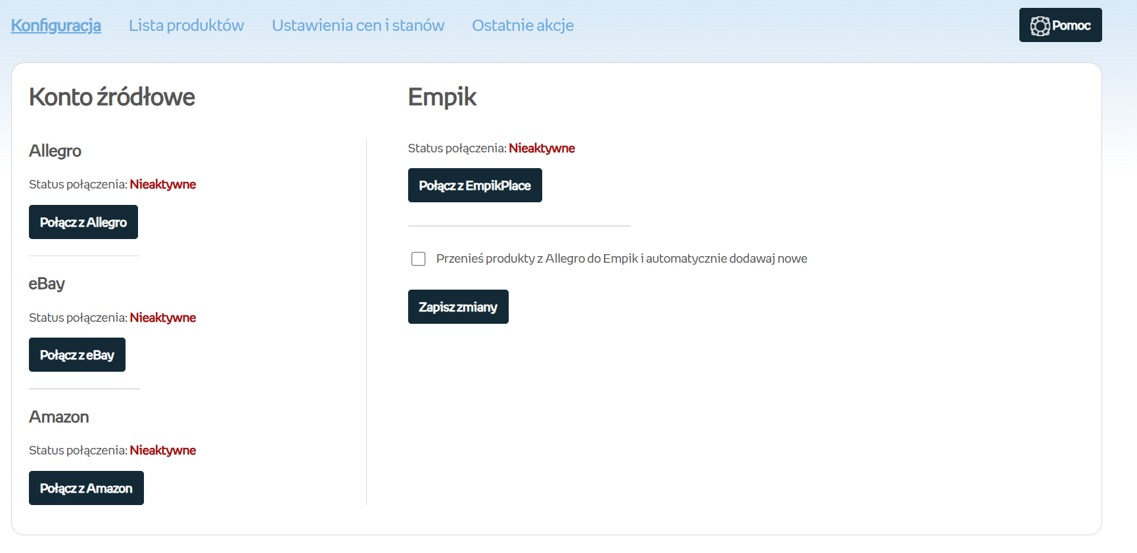The image size is (1137, 553).
Task: Enable the Przenieś produkty z Allegro checkbox
Action: coord(418,259)
